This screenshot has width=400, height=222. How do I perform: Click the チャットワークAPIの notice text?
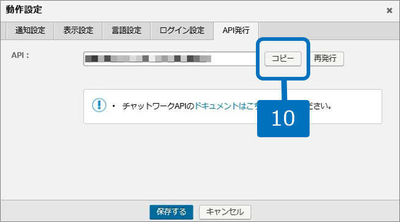[158, 106]
